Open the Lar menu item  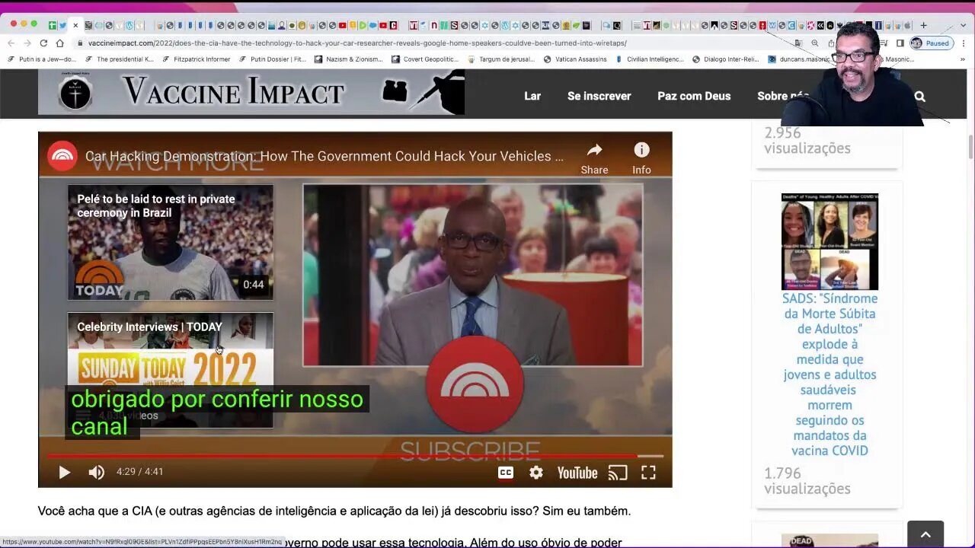pos(532,96)
